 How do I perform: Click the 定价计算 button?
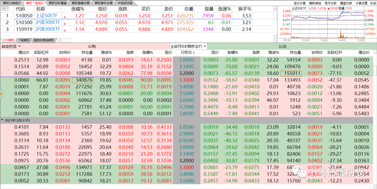[300, 3]
